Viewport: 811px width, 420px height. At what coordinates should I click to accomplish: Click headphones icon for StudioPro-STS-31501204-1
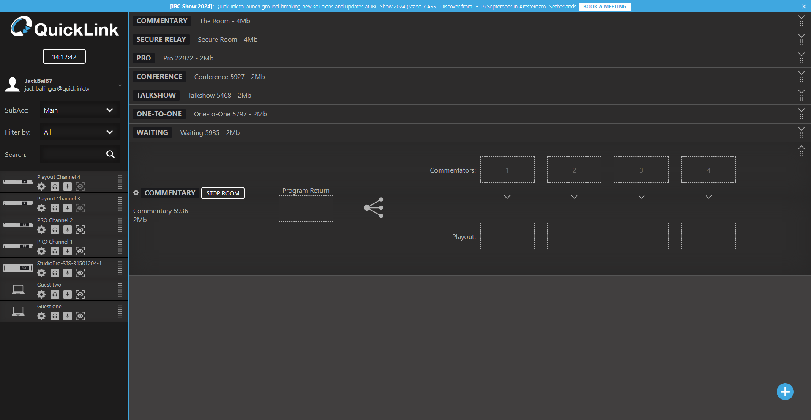[x=55, y=273]
